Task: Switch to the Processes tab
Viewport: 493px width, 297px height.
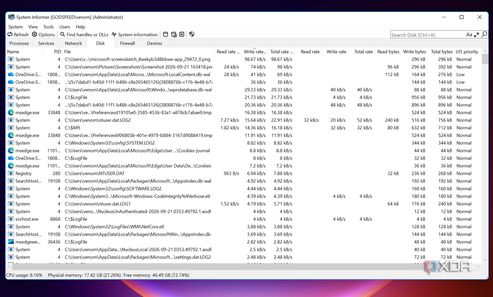Action: click(19, 43)
